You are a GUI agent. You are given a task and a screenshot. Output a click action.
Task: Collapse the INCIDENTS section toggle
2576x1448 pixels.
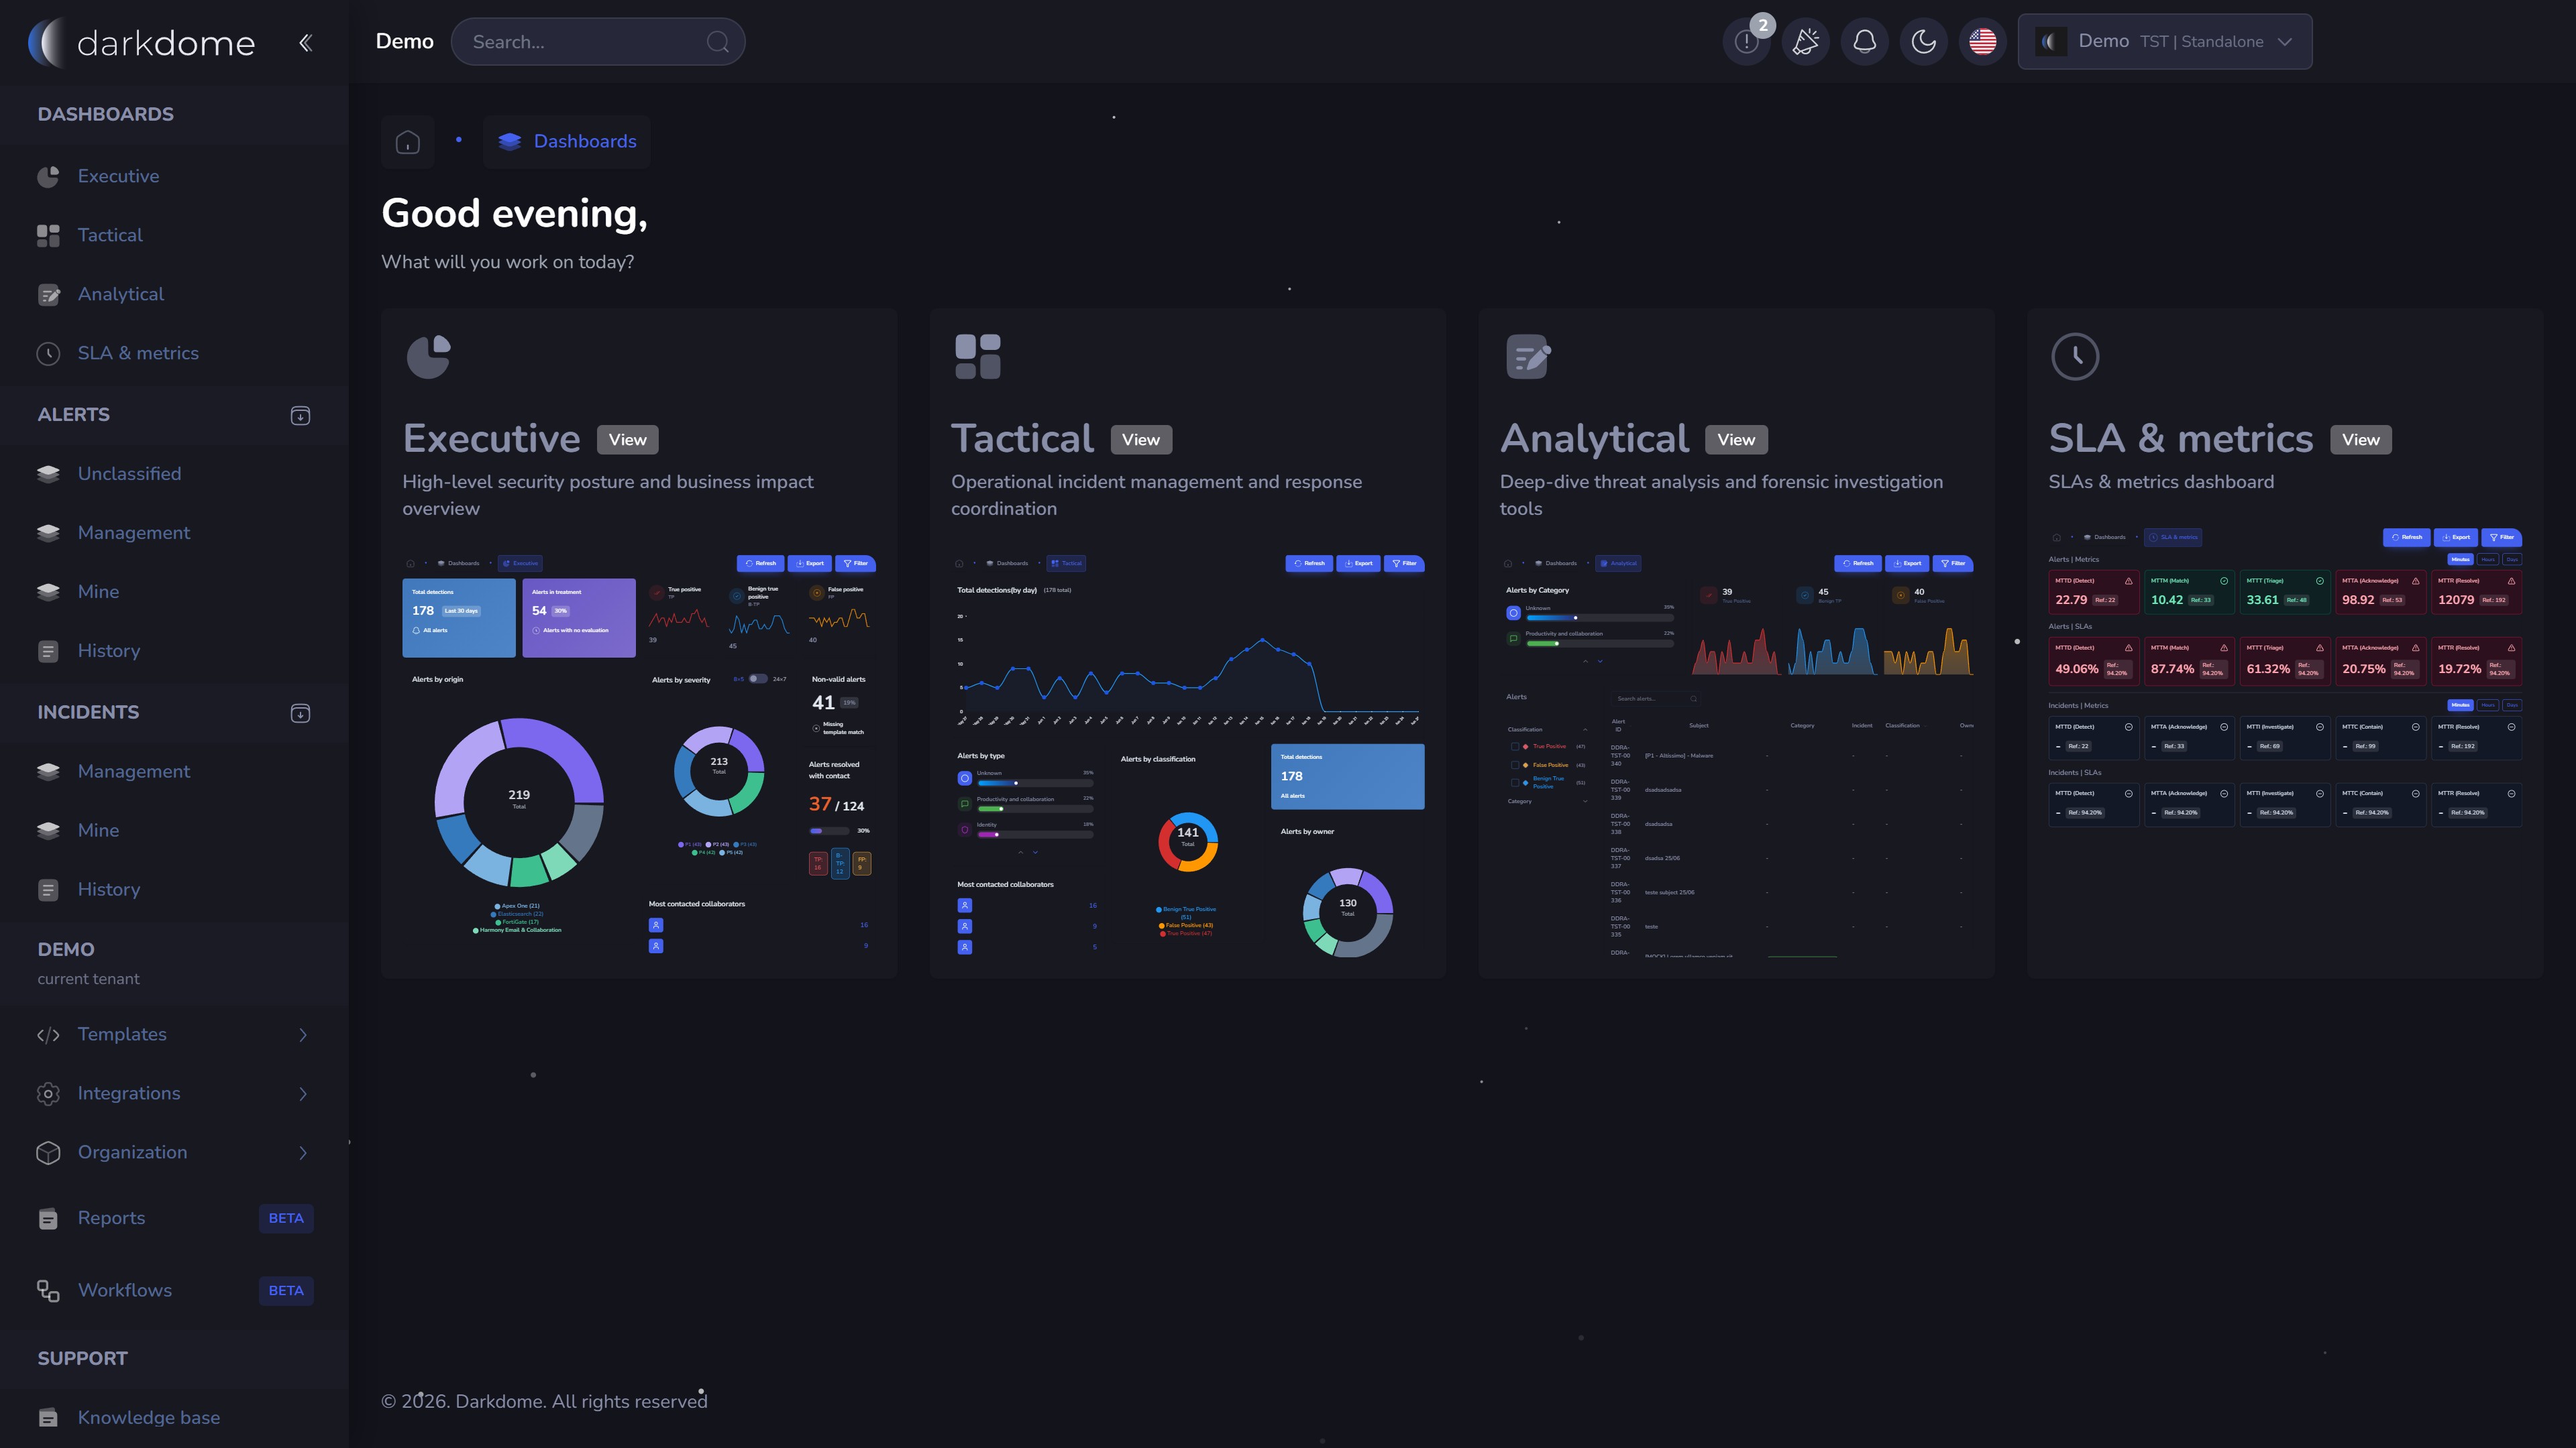[300, 713]
